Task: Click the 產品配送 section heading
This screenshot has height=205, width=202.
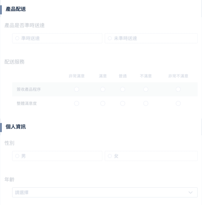Action: click(x=16, y=9)
